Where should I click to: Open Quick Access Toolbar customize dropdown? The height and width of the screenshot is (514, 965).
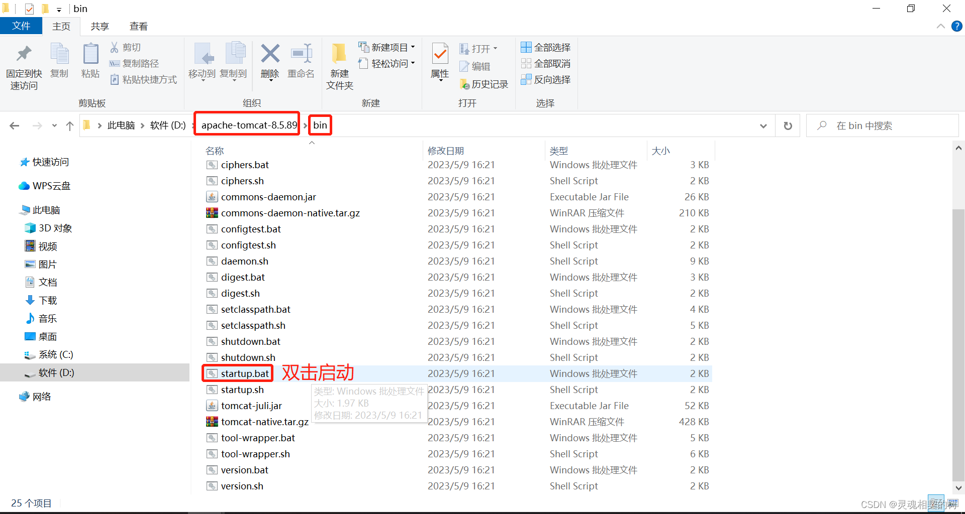(x=59, y=9)
